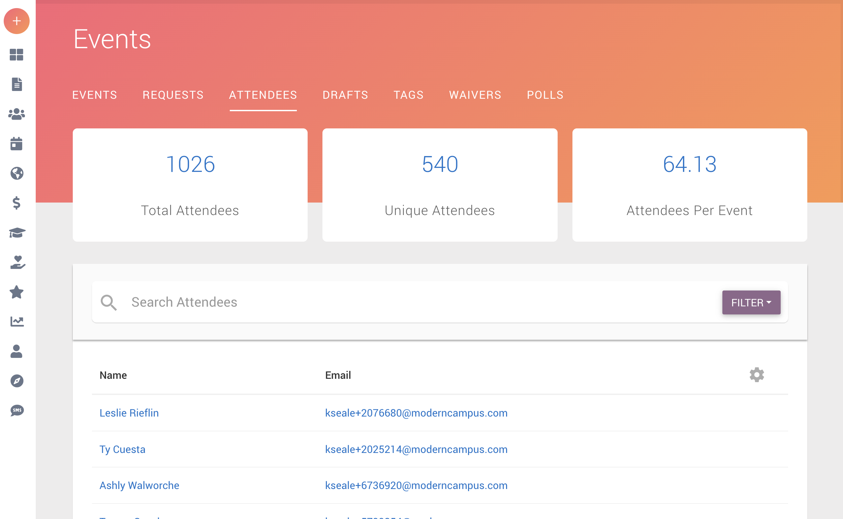Click email kseale+6736920@moderncampus.com
The image size is (843, 519).
coord(416,485)
